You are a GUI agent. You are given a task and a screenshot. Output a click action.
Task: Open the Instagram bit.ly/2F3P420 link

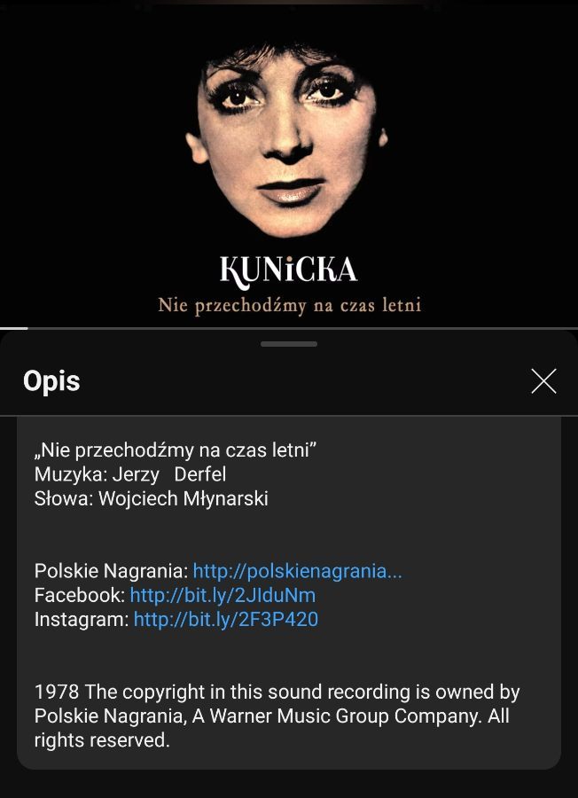[226, 619]
